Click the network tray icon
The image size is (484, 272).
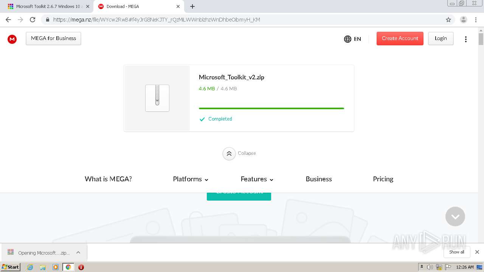click(439, 267)
